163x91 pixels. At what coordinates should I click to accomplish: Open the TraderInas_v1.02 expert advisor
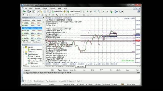click(x=36, y=61)
